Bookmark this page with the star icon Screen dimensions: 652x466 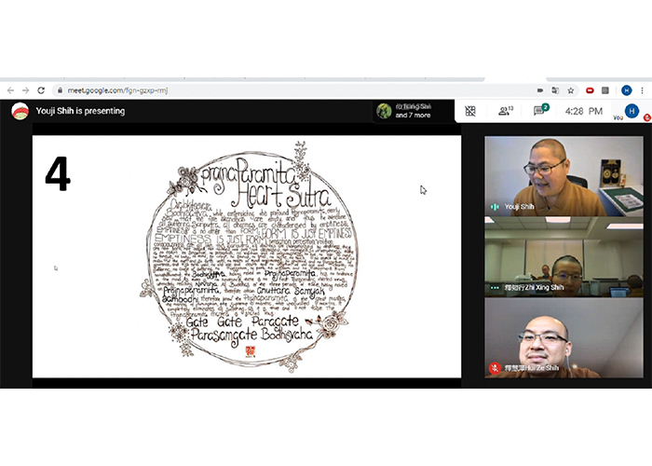[573, 90]
